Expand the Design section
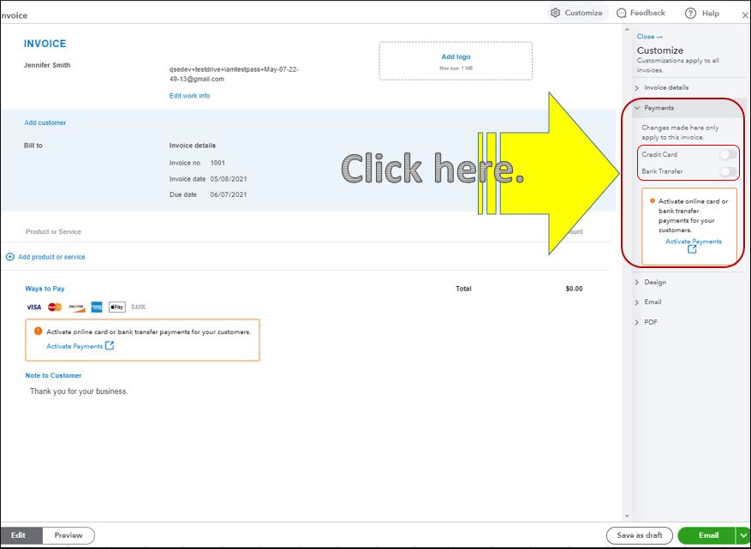The height and width of the screenshot is (549, 751). (x=688, y=282)
